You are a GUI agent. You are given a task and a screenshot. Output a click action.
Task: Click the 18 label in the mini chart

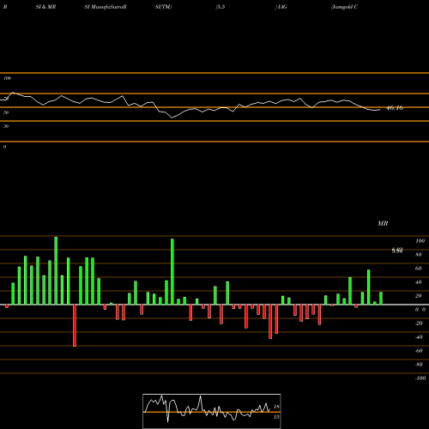click(276, 407)
